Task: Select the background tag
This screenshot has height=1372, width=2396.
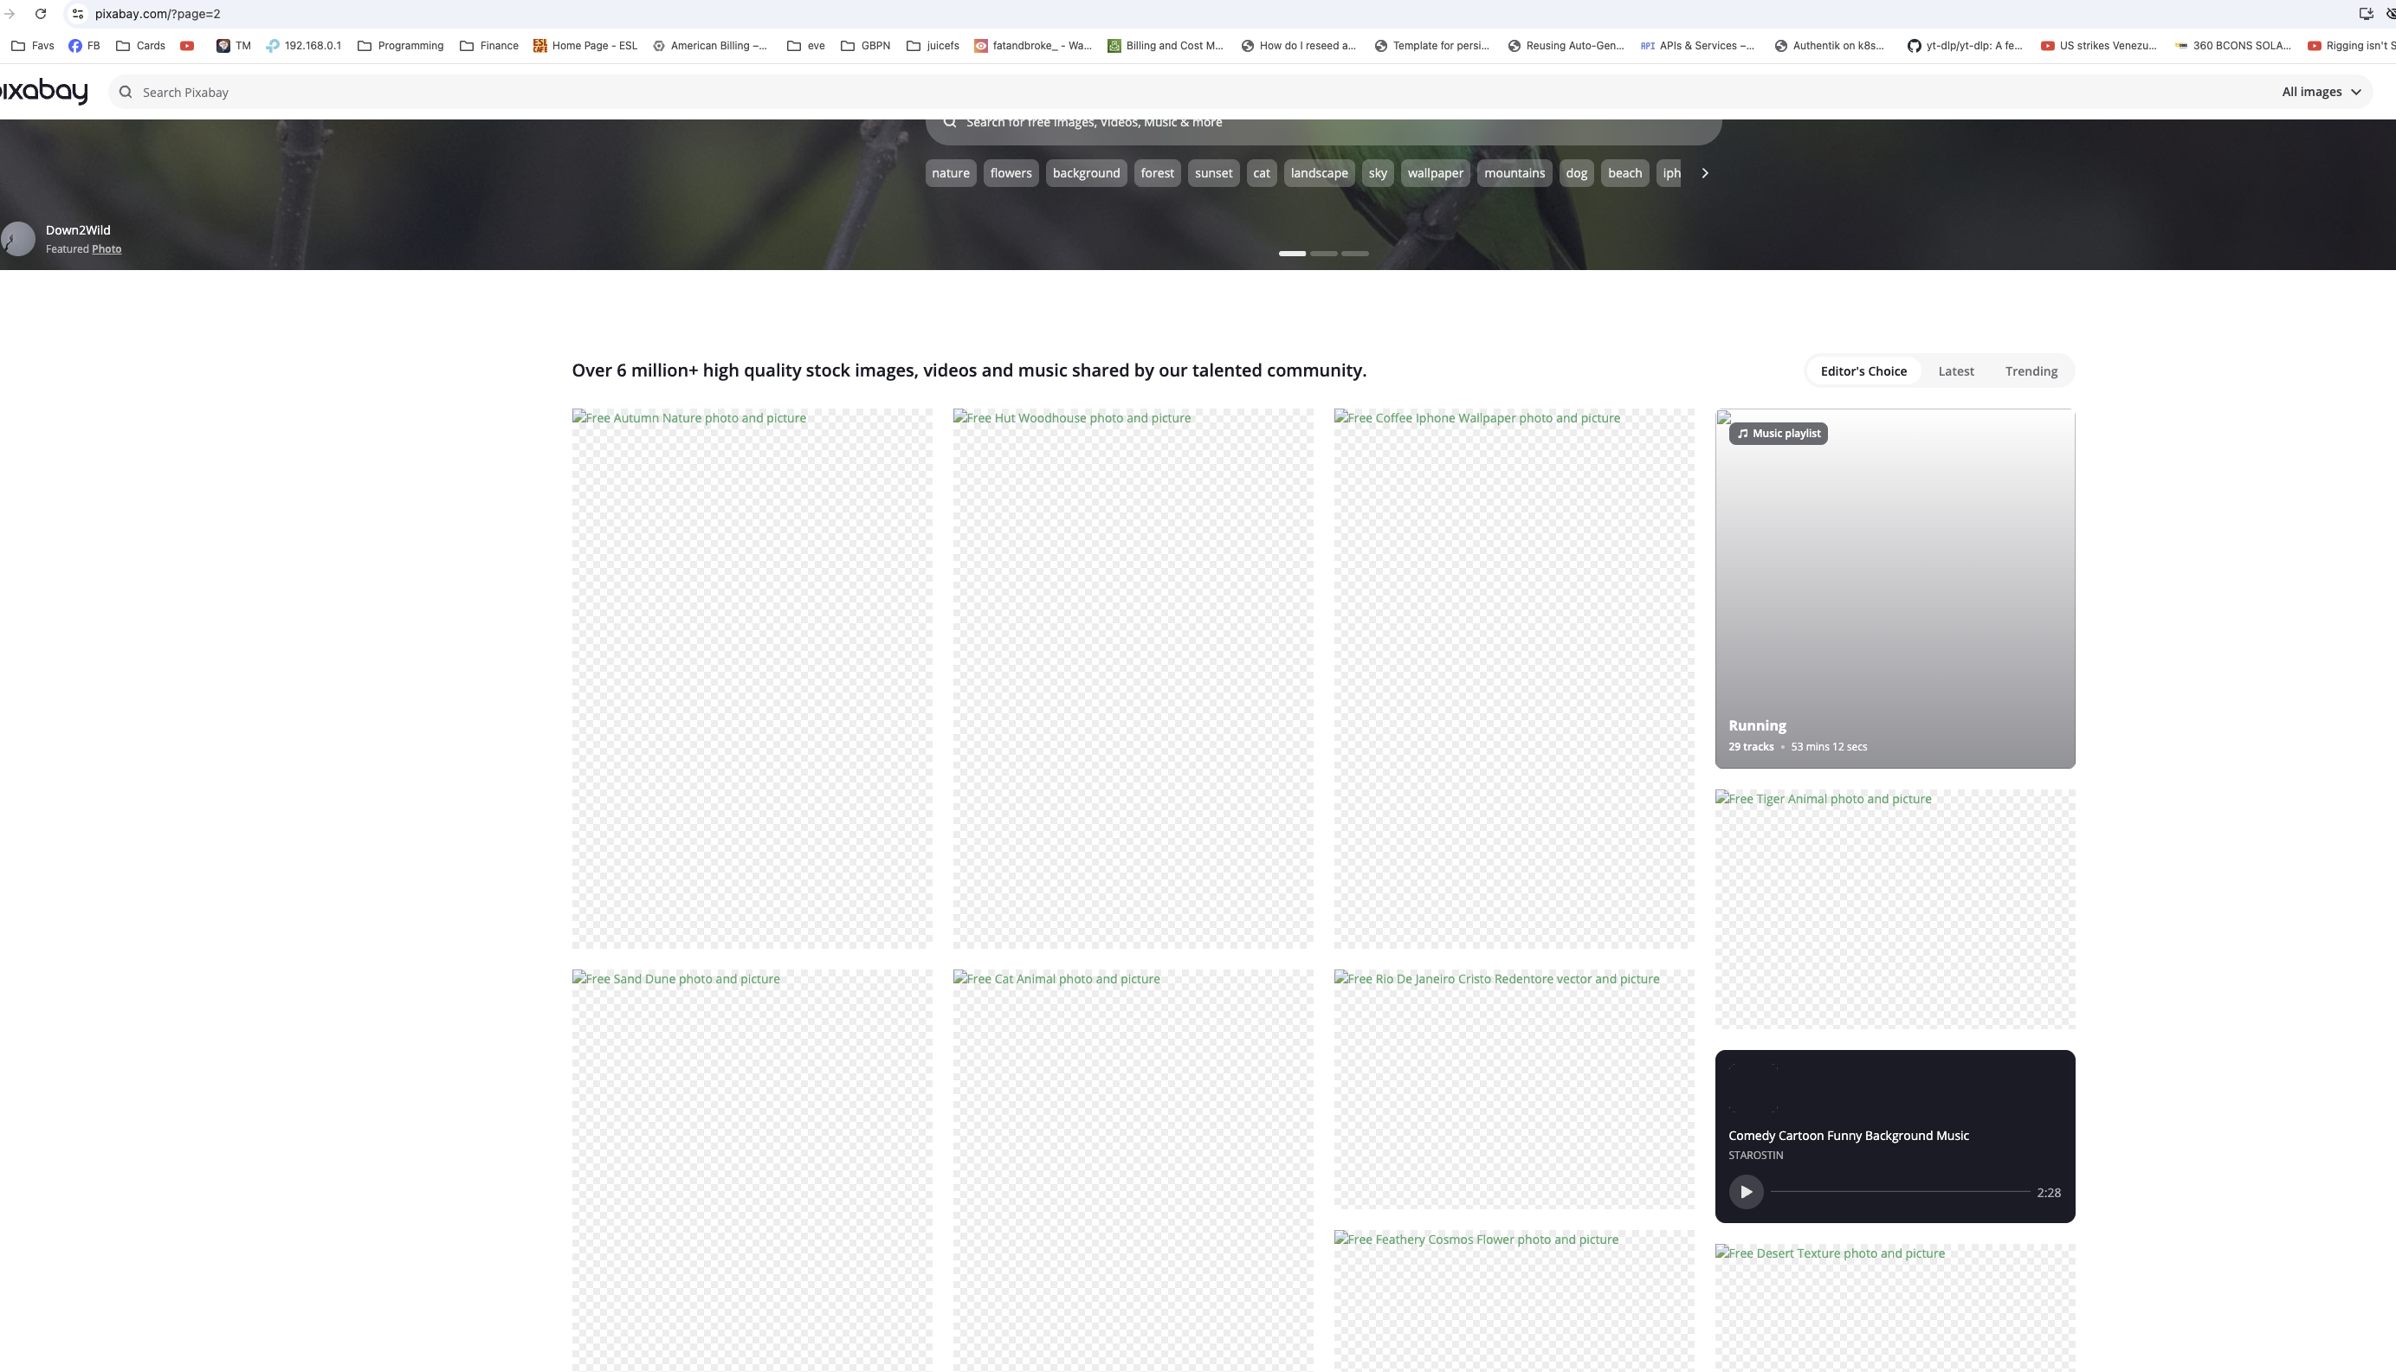Action: pos(1086,172)
